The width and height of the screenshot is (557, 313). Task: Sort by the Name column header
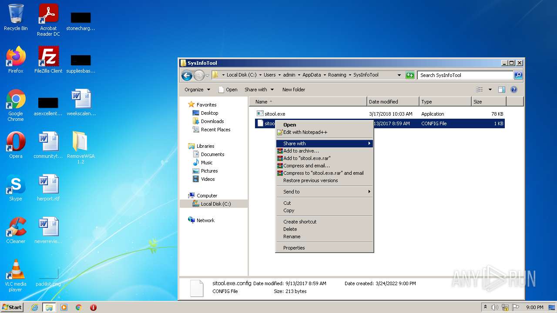308,102
